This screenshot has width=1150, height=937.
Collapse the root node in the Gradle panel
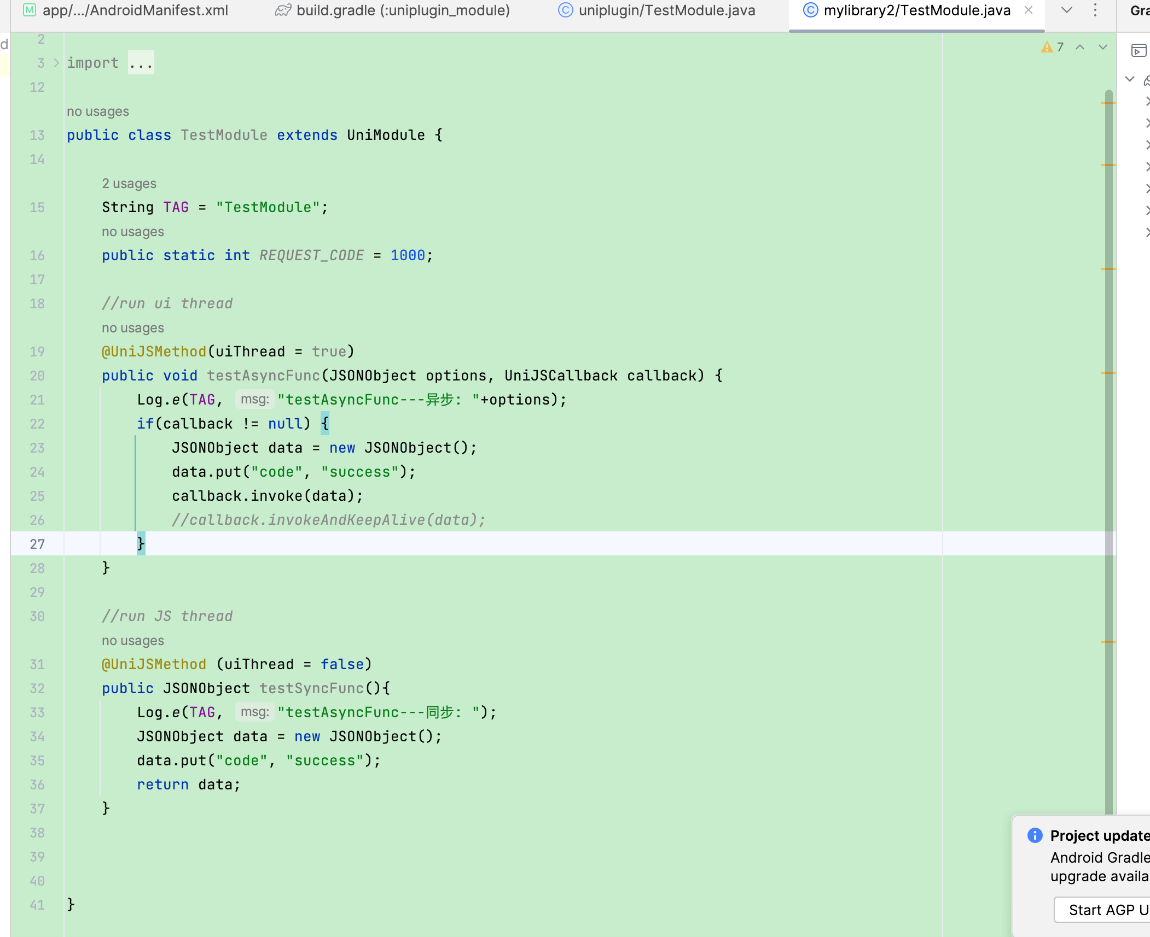1130,80
